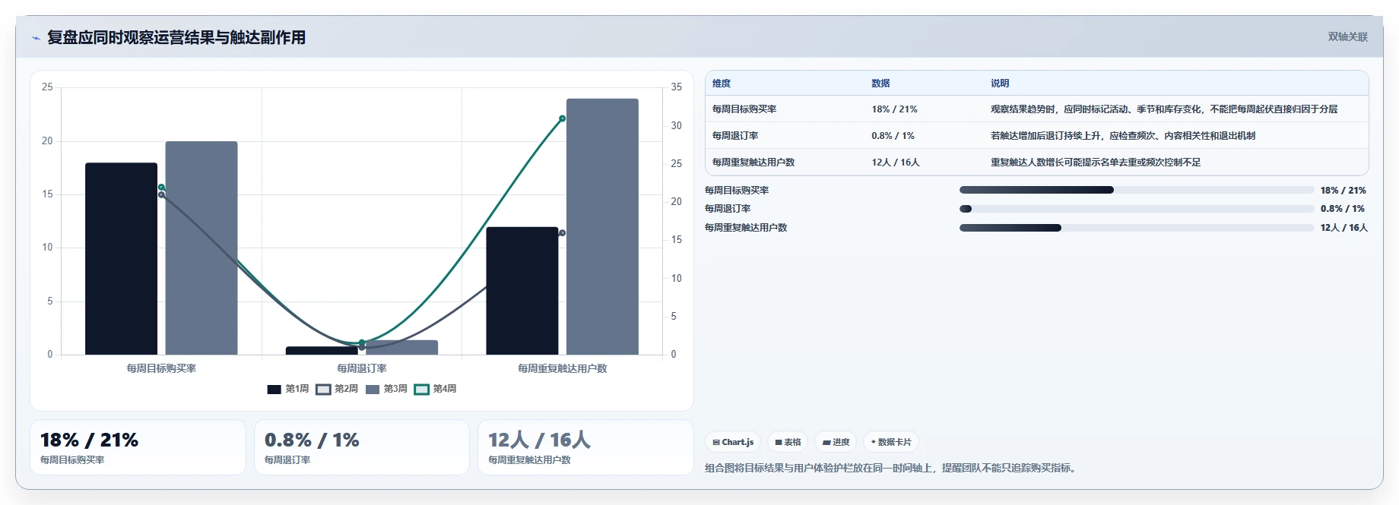The height and width of the screenshot is (505, 1399).
Task: Click the Chart.js tag
Action: 733,442
